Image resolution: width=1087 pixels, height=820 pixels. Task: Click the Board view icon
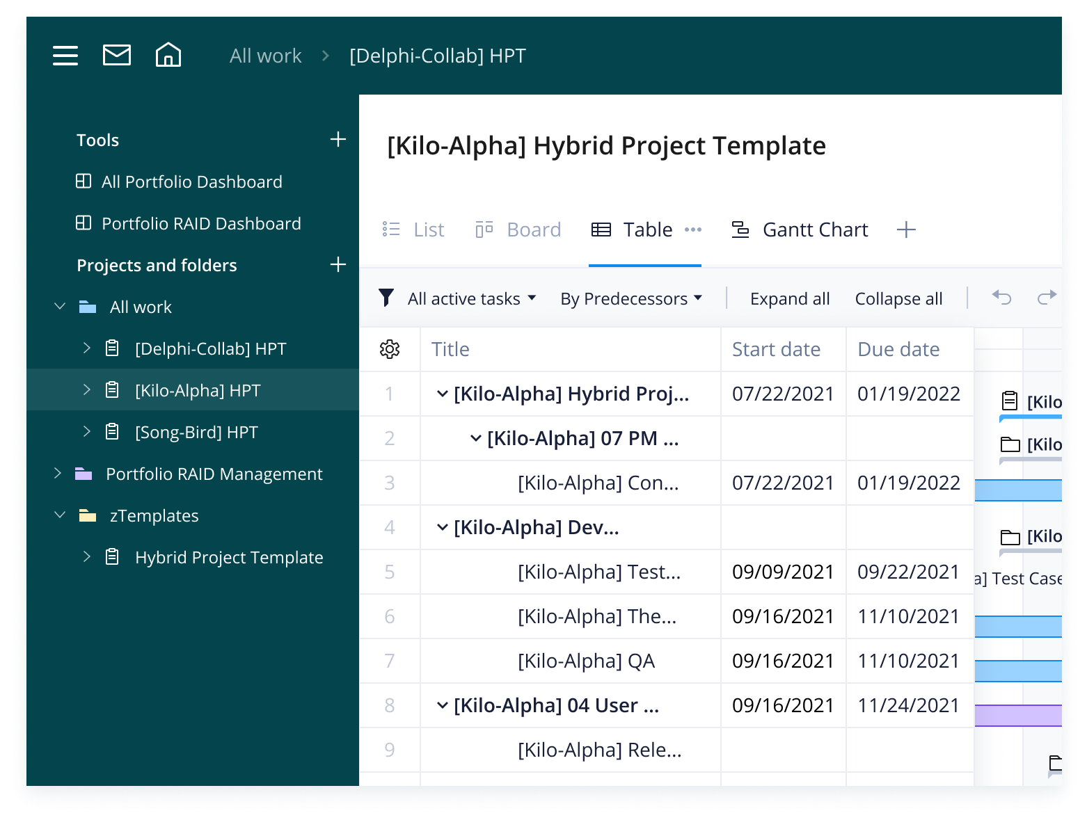(x=484, y=230)
